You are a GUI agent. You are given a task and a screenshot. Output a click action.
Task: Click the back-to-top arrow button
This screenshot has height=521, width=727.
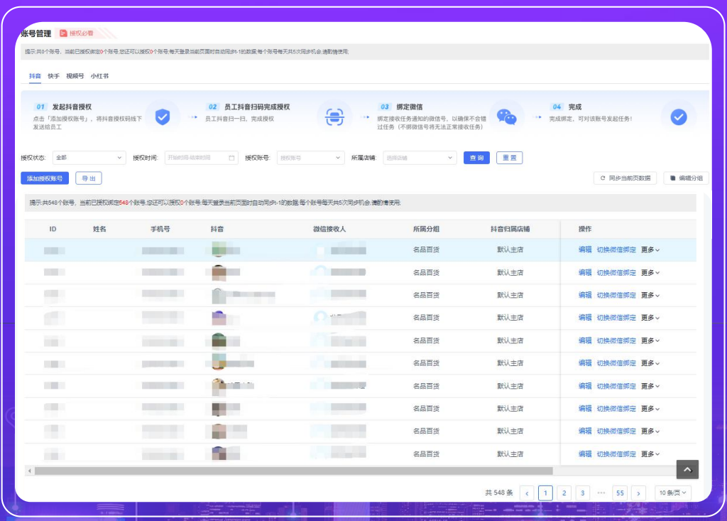[687, 469]
